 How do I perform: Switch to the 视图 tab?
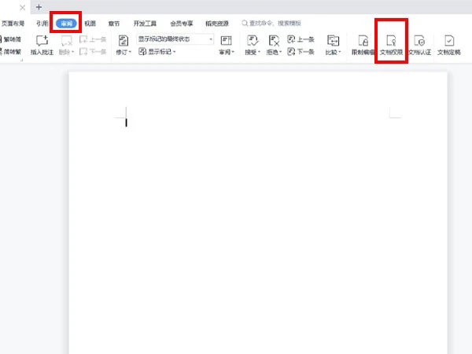pyautogui.click(x=90, y=24)
